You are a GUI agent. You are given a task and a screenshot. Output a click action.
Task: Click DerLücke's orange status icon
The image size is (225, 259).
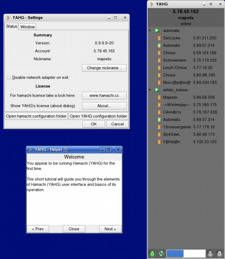(x=159, y=38)
